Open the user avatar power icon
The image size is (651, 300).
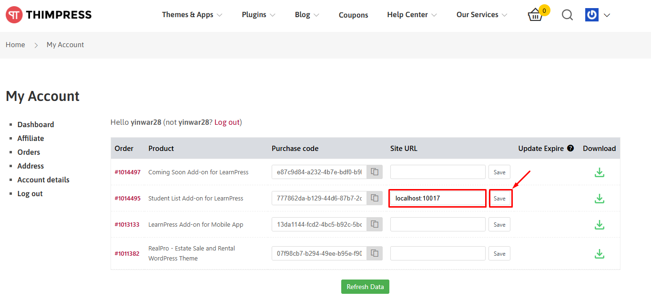click(x=592, y=15)
